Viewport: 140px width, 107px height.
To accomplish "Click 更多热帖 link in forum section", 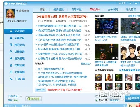I will click(86, 64).
